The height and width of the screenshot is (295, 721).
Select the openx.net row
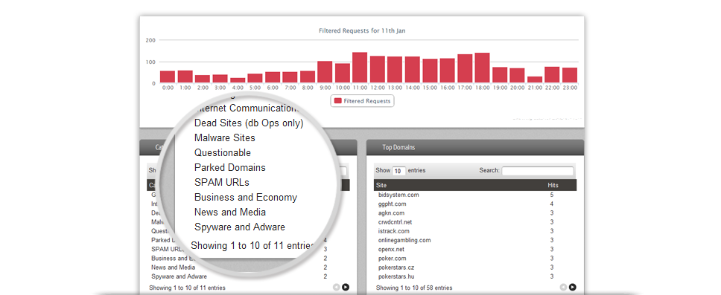click(475, 250)
